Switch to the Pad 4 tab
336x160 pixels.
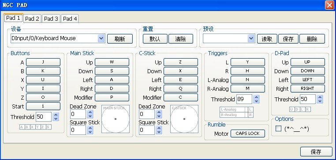70,19
